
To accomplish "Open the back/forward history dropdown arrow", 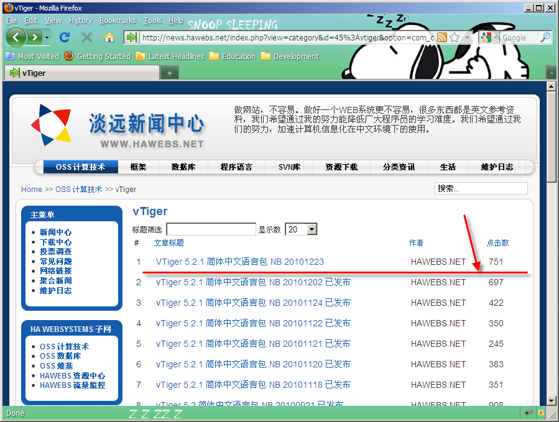I will tap(47, 37).
